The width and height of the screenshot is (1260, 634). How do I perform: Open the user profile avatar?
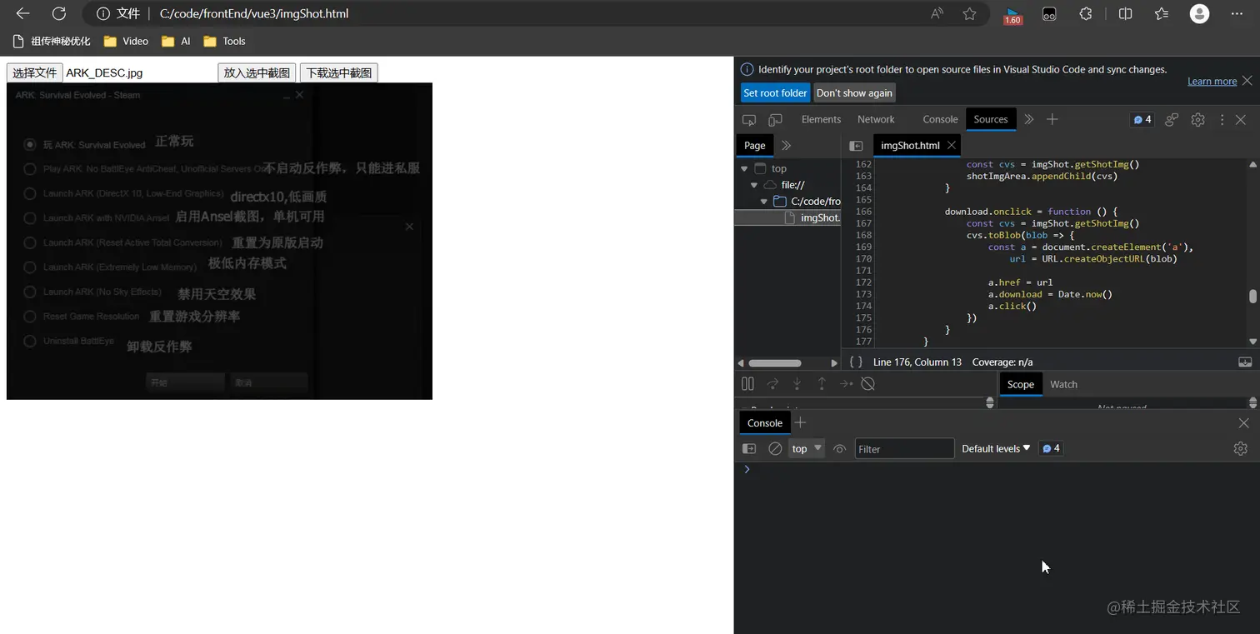[x=1199, y=13]
